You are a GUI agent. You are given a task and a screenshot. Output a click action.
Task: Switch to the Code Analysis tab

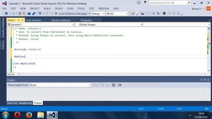[x=33, y=20]
